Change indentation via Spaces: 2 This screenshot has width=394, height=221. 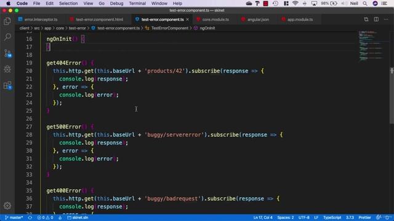pos(286,217)
